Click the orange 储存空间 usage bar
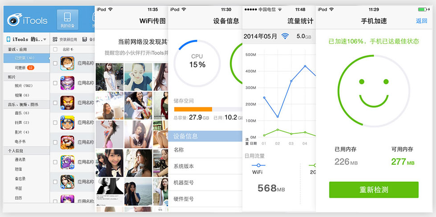Screen dimensions: 436x217 click(193, 109)
